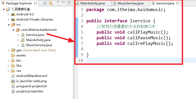Screen dimensions: 196x99
Task: Expand MainActivity.java in the tree
Action: click(x=18, y=40)
